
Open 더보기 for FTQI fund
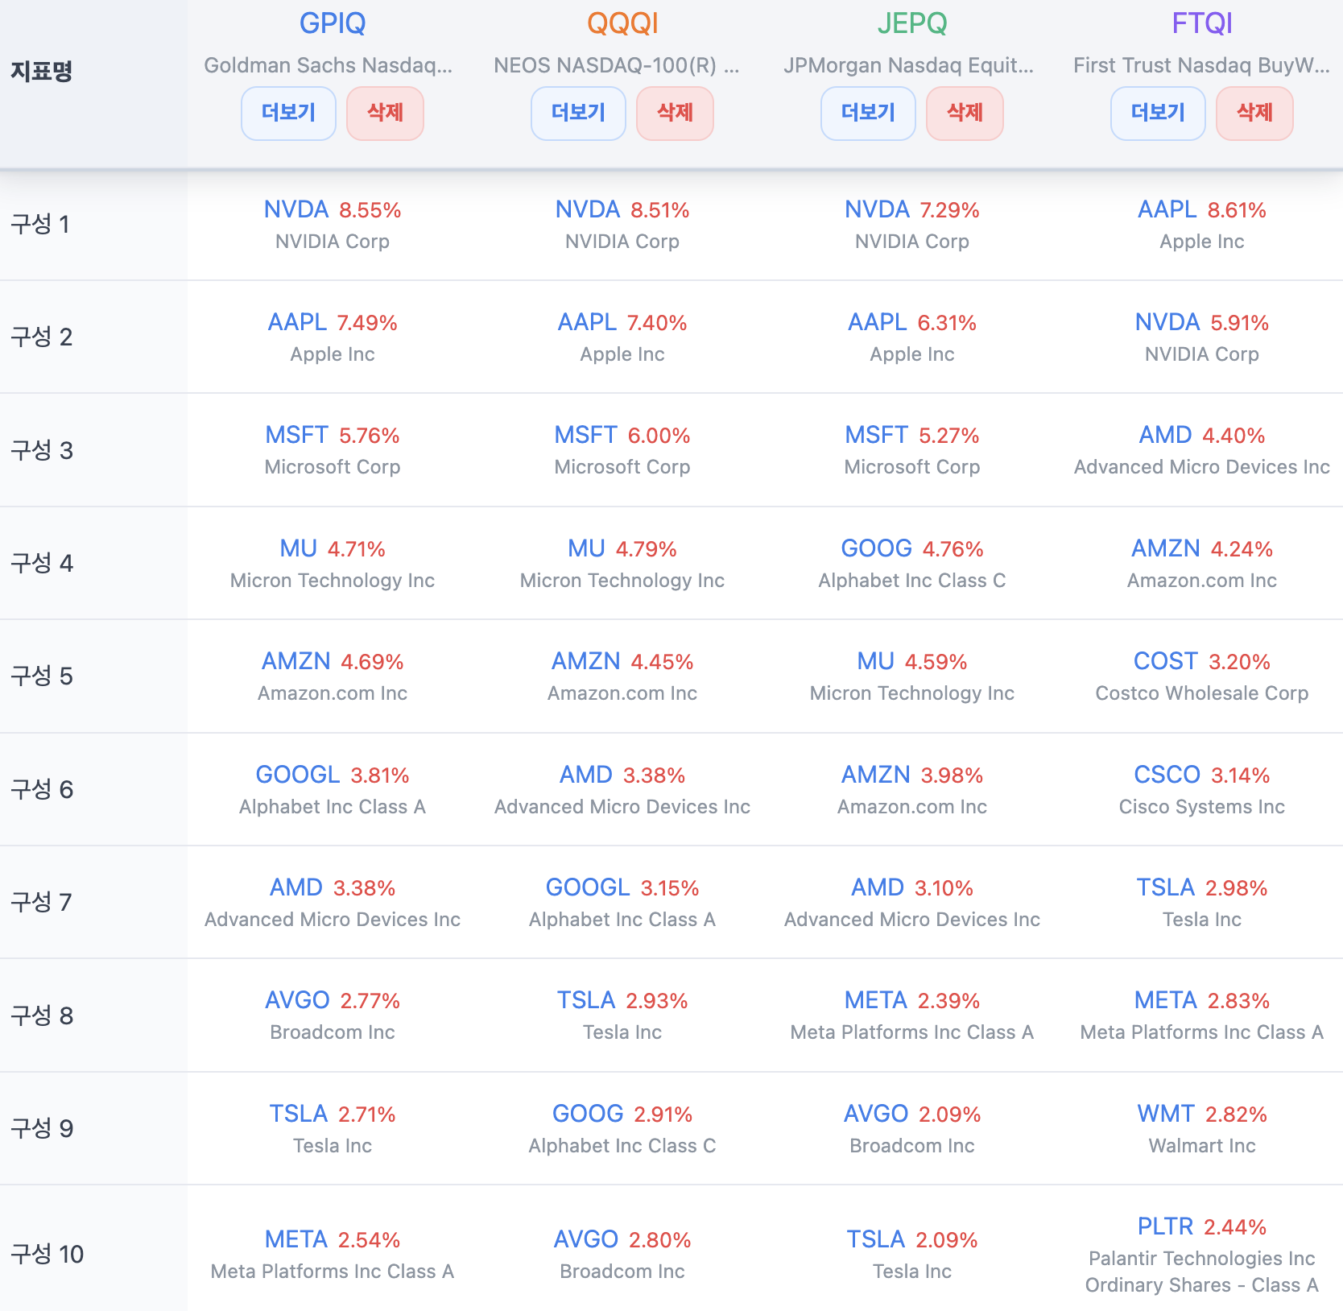tap(1158, 113)
